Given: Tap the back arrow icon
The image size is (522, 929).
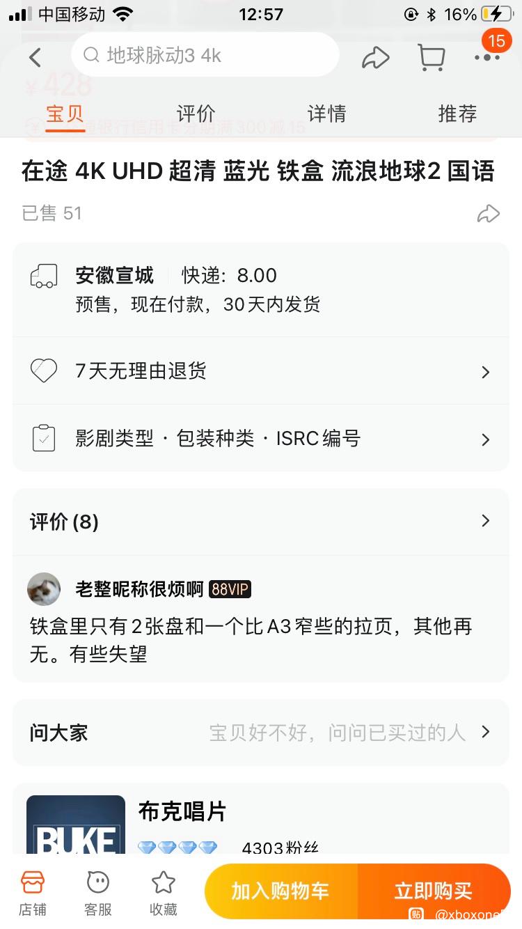Looking at the screenshot, I should 35,57.
